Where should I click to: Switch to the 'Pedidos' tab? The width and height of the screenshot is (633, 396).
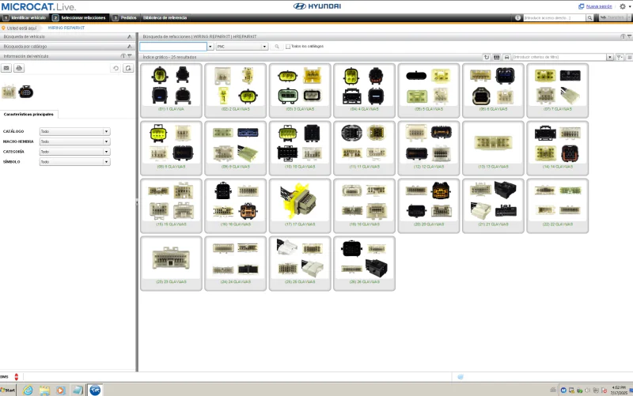124,17
